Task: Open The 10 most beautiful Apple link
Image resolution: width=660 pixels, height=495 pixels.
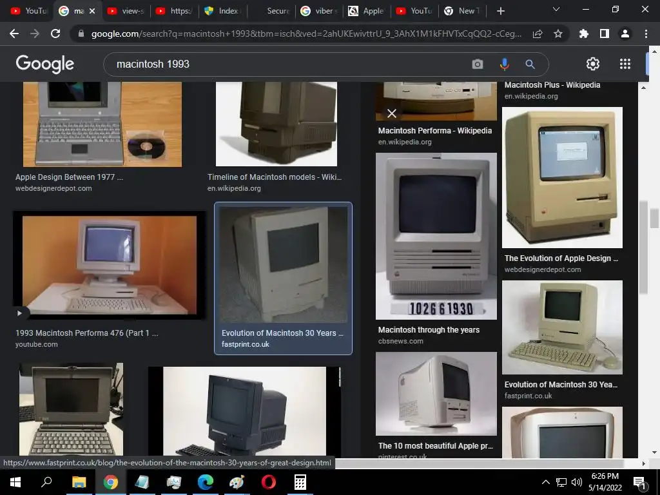Action: 435,446
